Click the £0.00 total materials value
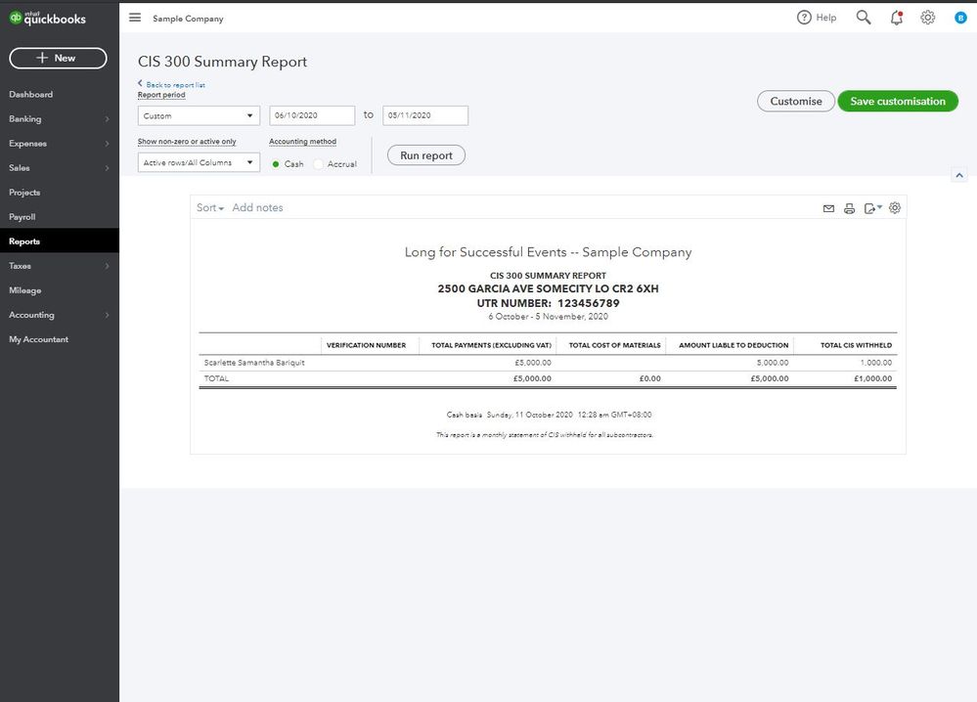The image size is (977, 702). tap(650, 378)
